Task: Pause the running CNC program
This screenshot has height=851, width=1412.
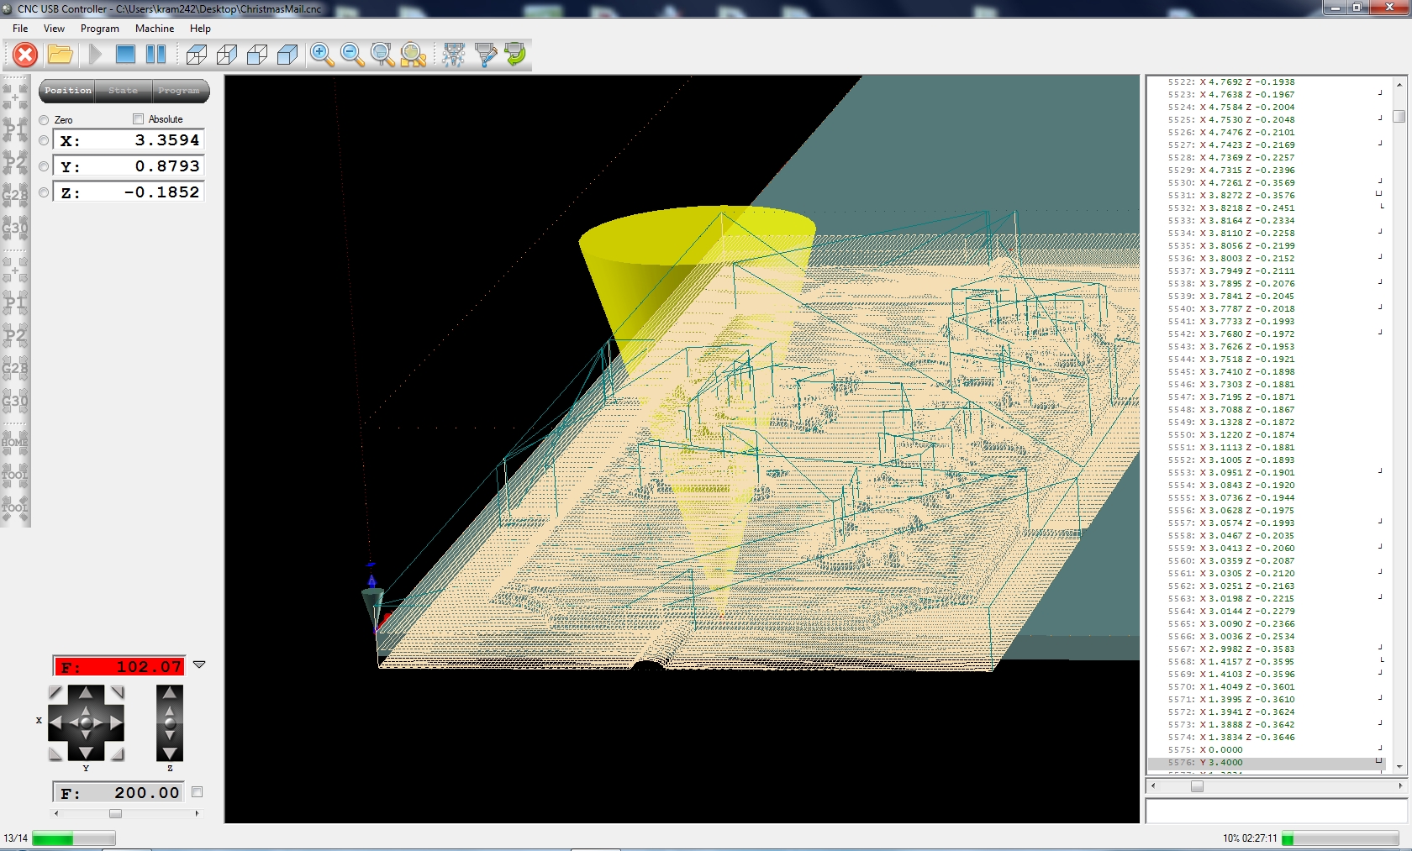Action: point(156,55)
